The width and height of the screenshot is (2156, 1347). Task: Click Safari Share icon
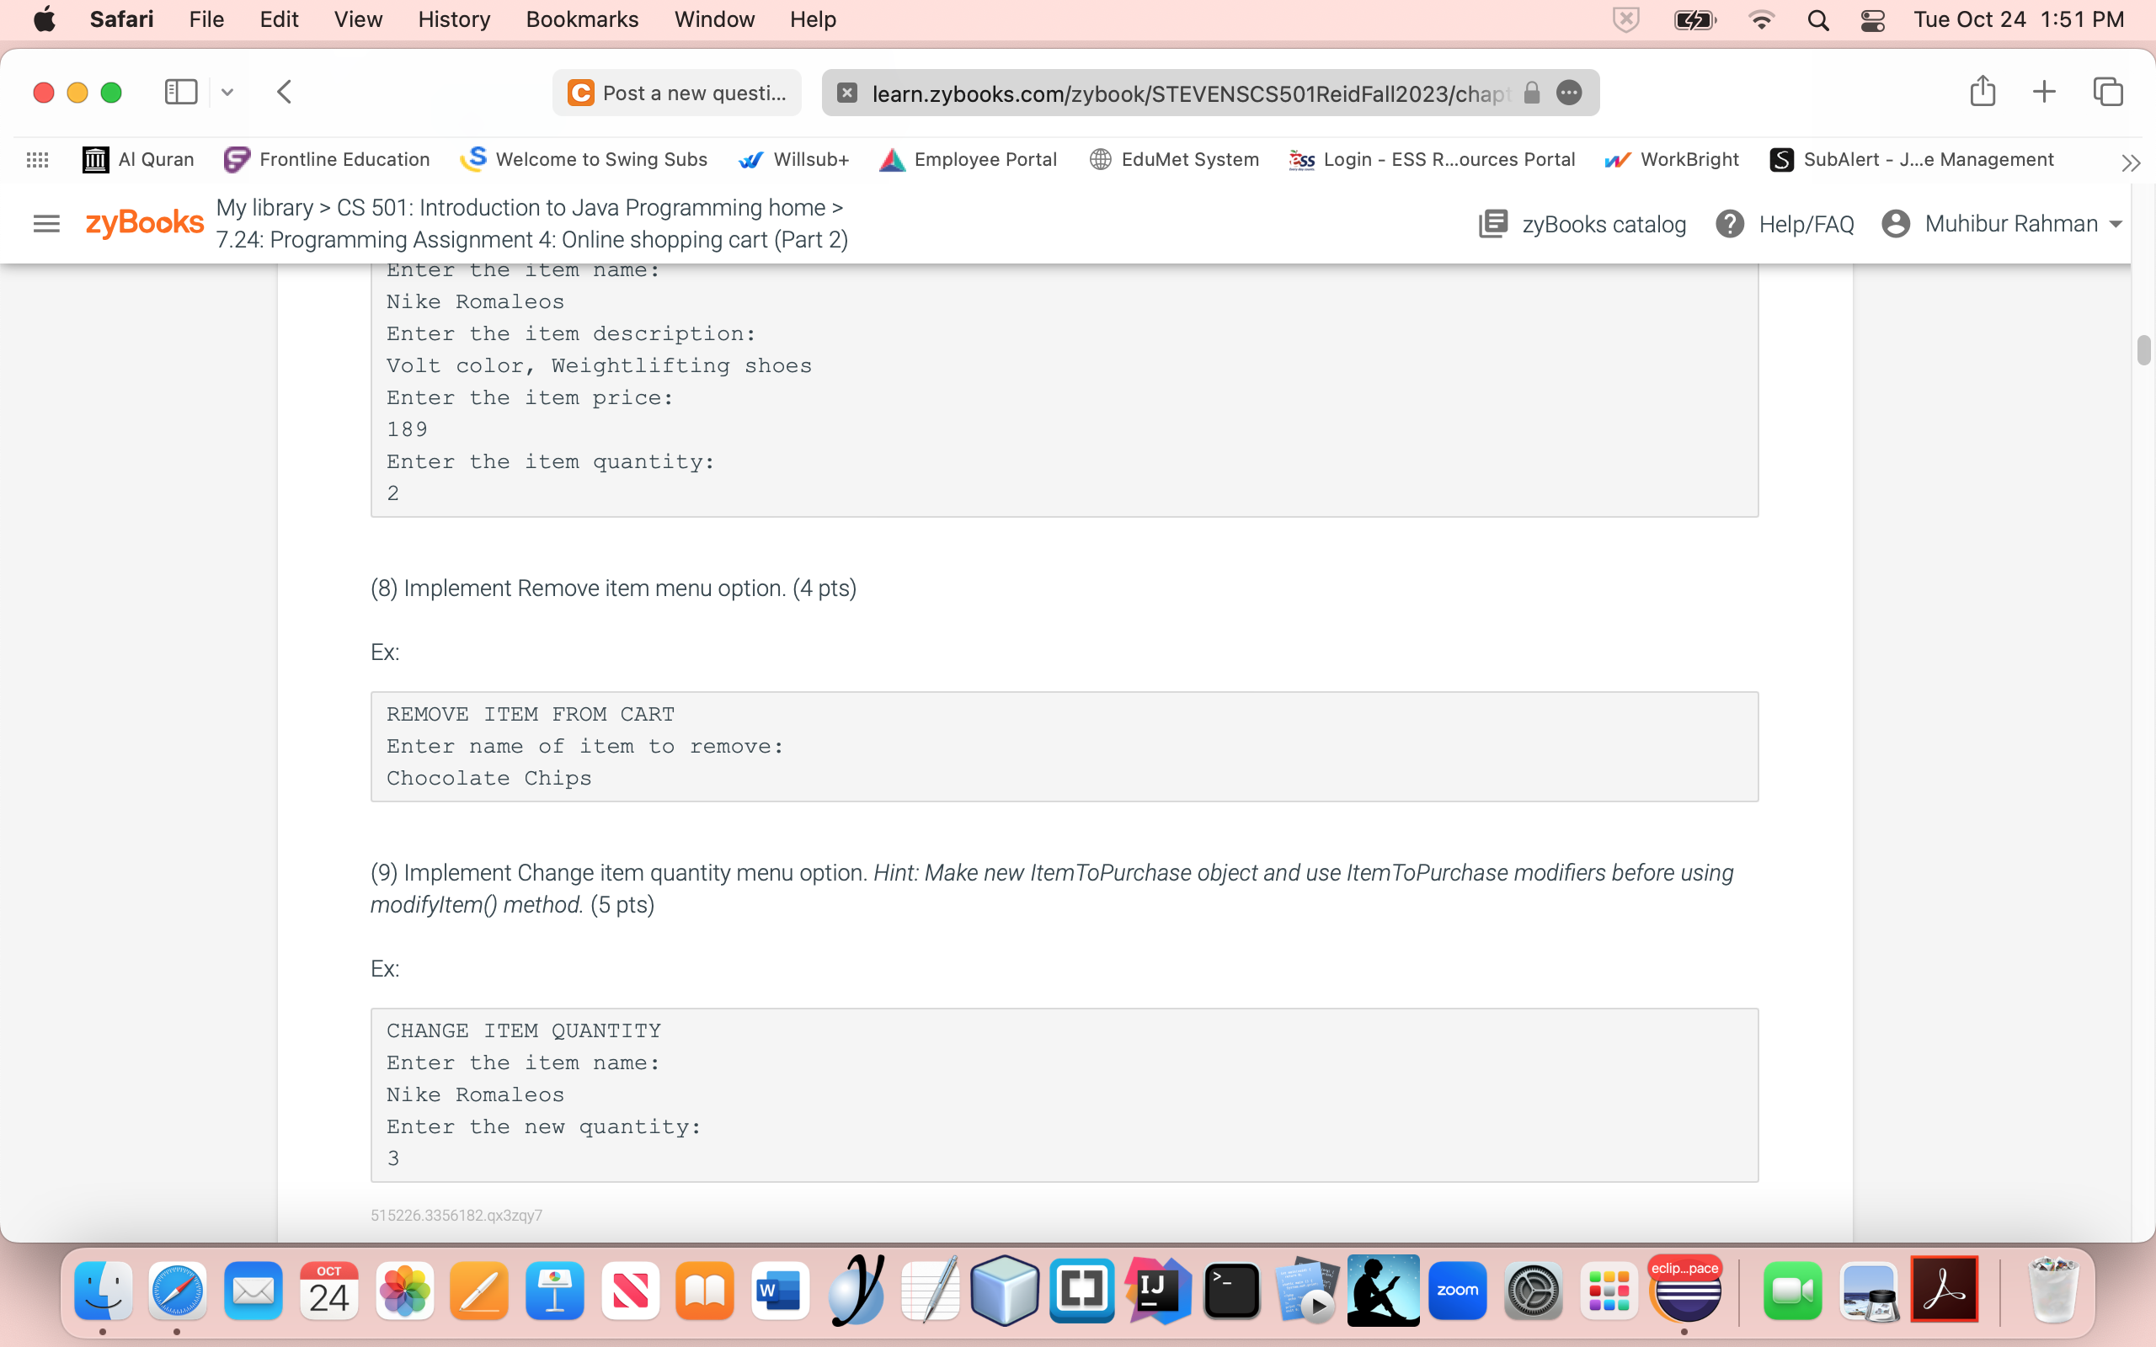1983,92
